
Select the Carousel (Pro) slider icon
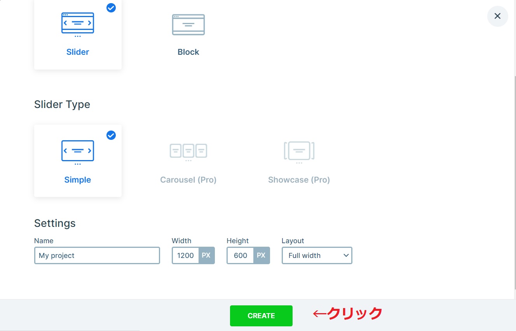[188, 152]
